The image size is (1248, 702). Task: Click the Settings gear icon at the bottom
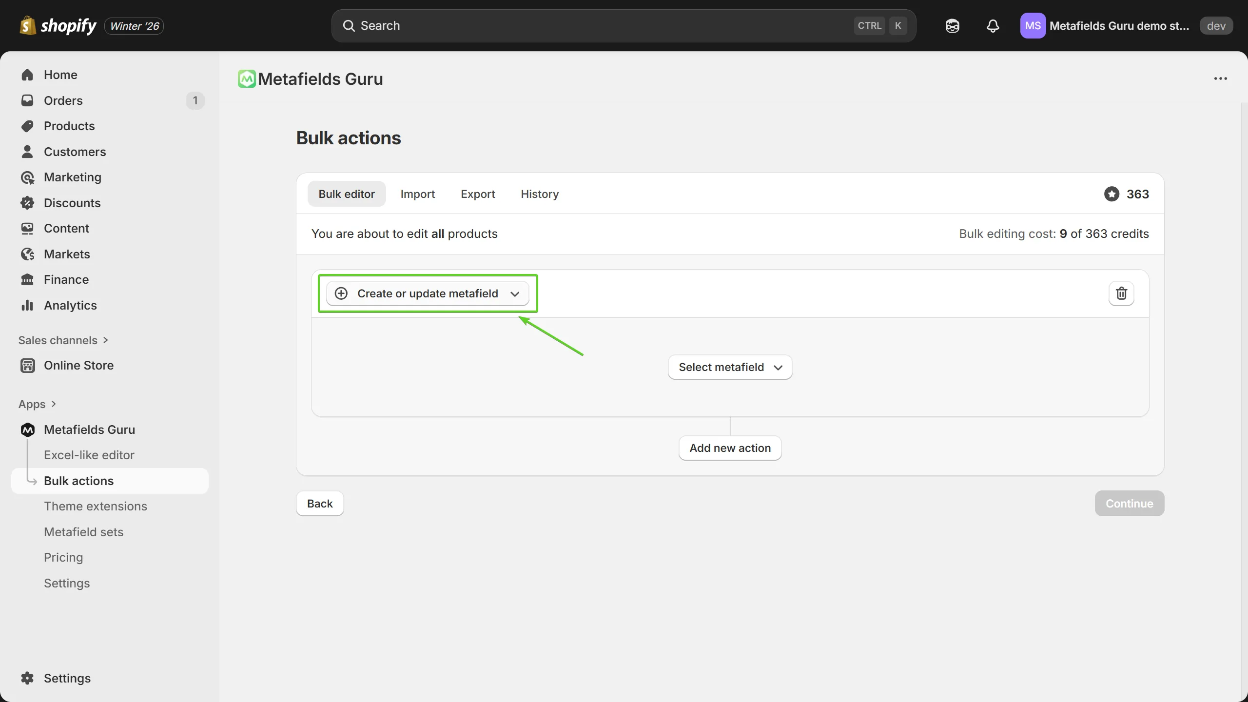tap(27, 678)
